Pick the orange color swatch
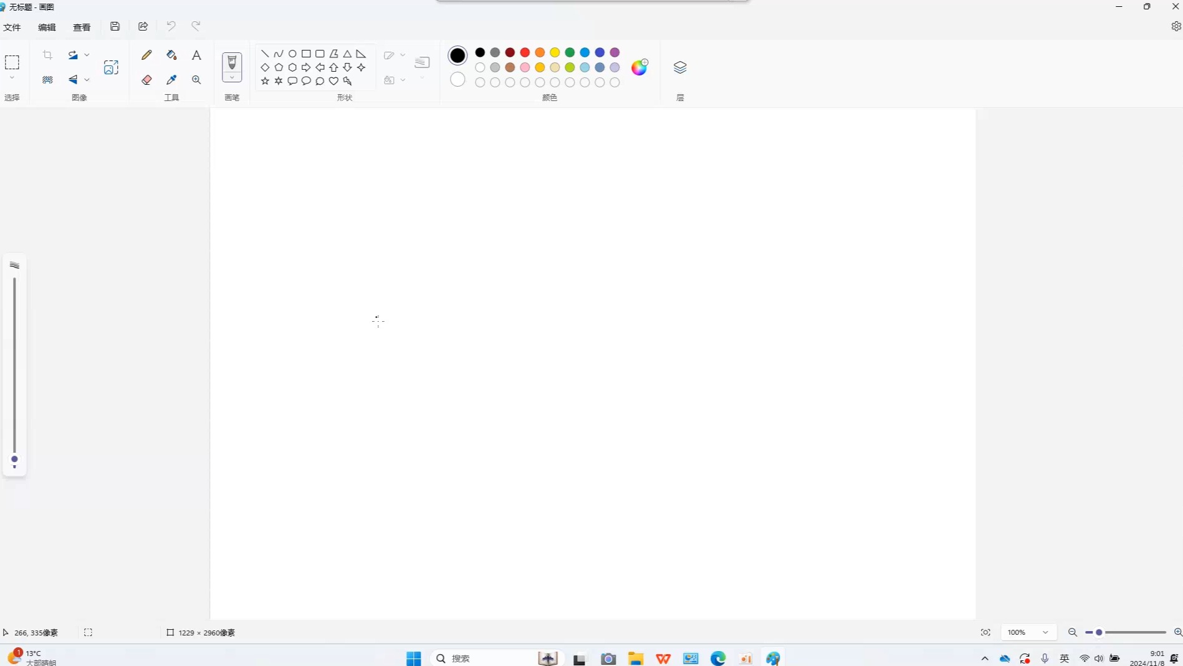The width and height of the screenshot is (1183, 666). (x=540, y=52)
